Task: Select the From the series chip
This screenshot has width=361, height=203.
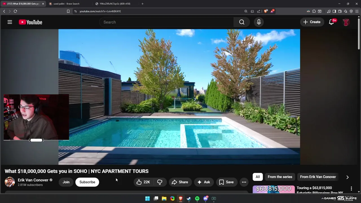Action: (x=280, y=177)
